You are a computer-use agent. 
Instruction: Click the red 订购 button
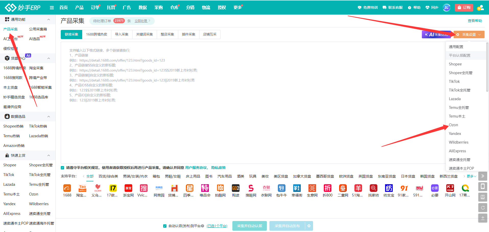(464, 8)
